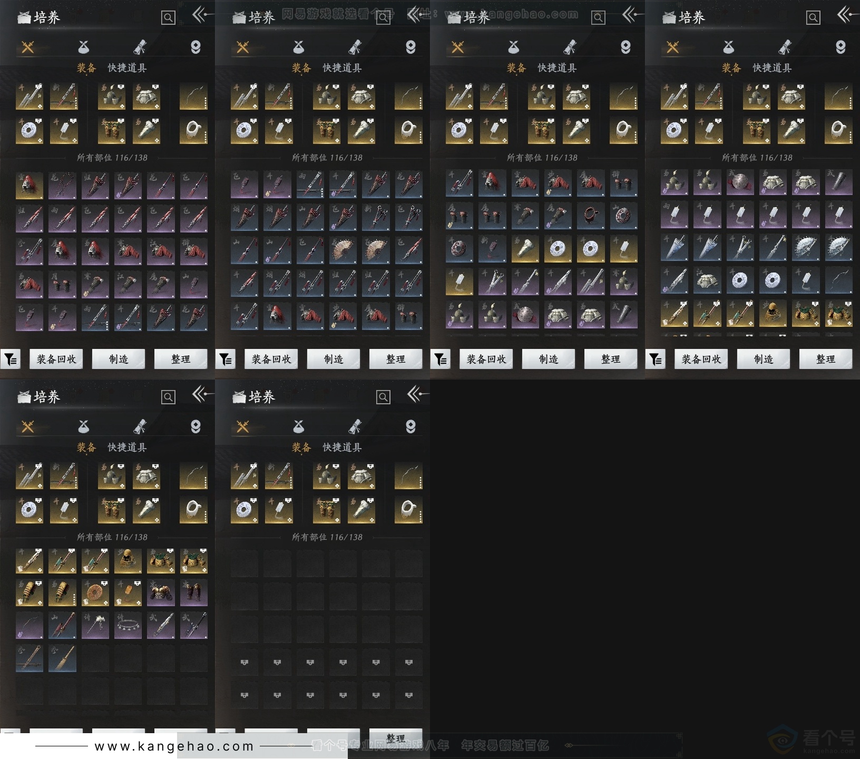Image resolution: width=860 pixels, height=759 pixels.
Task: Select left folding fan in second top panel
Action: pos(343,250)
